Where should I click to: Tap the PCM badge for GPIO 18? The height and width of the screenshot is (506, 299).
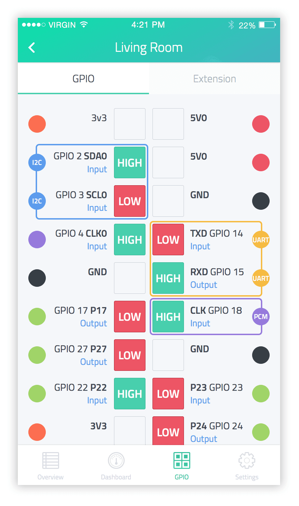click(261, 317)
